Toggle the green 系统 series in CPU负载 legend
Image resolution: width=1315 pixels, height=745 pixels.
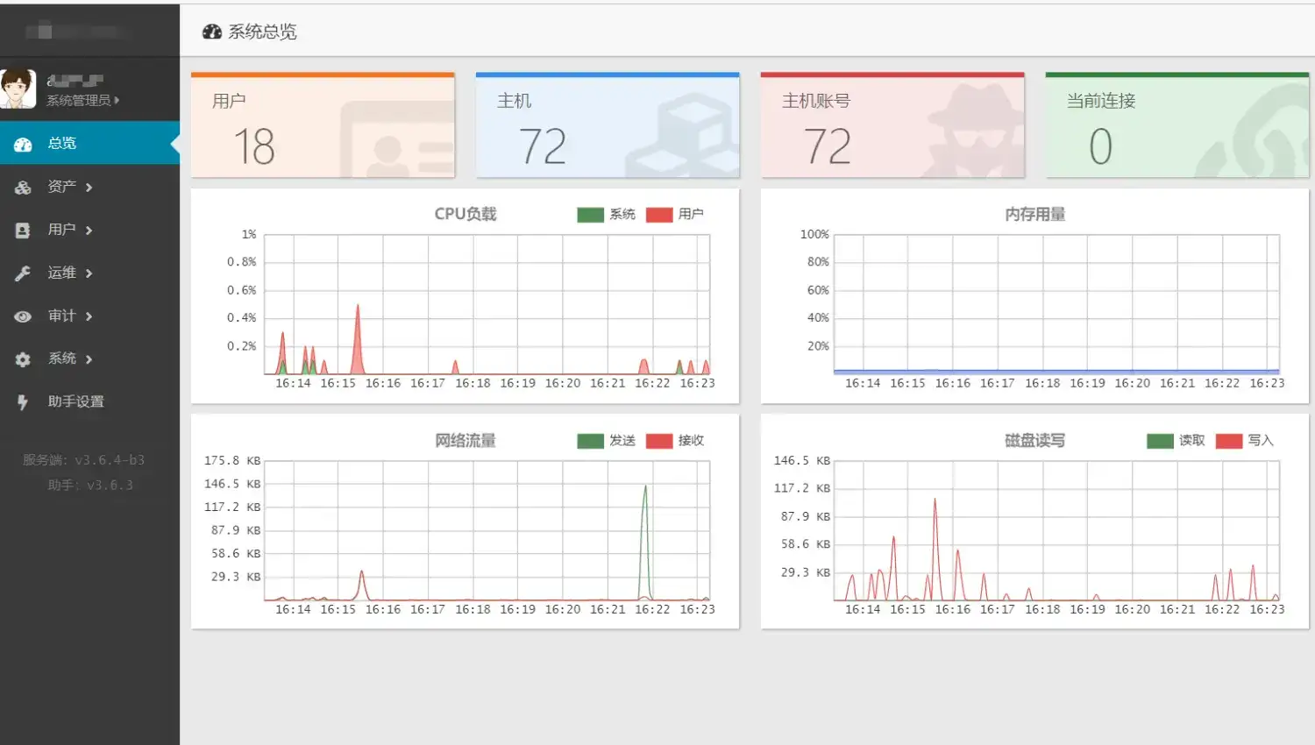[x=606, y=214]
